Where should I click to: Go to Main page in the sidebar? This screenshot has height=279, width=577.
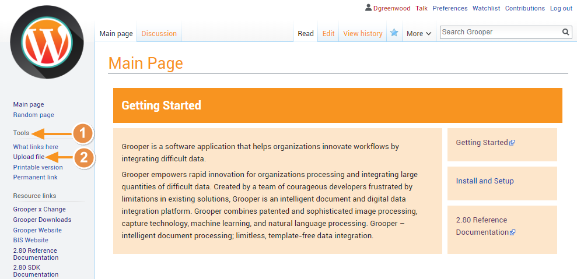[29, 104]
